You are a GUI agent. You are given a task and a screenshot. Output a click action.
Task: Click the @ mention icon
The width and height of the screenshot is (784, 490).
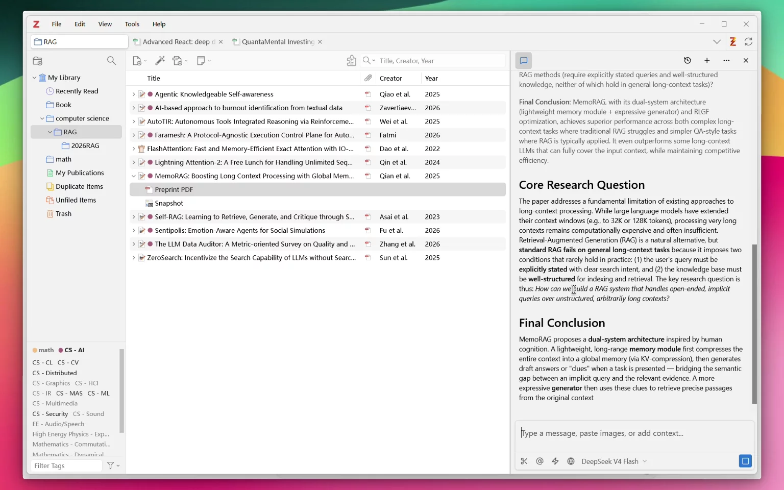click(x=540, y=461)
